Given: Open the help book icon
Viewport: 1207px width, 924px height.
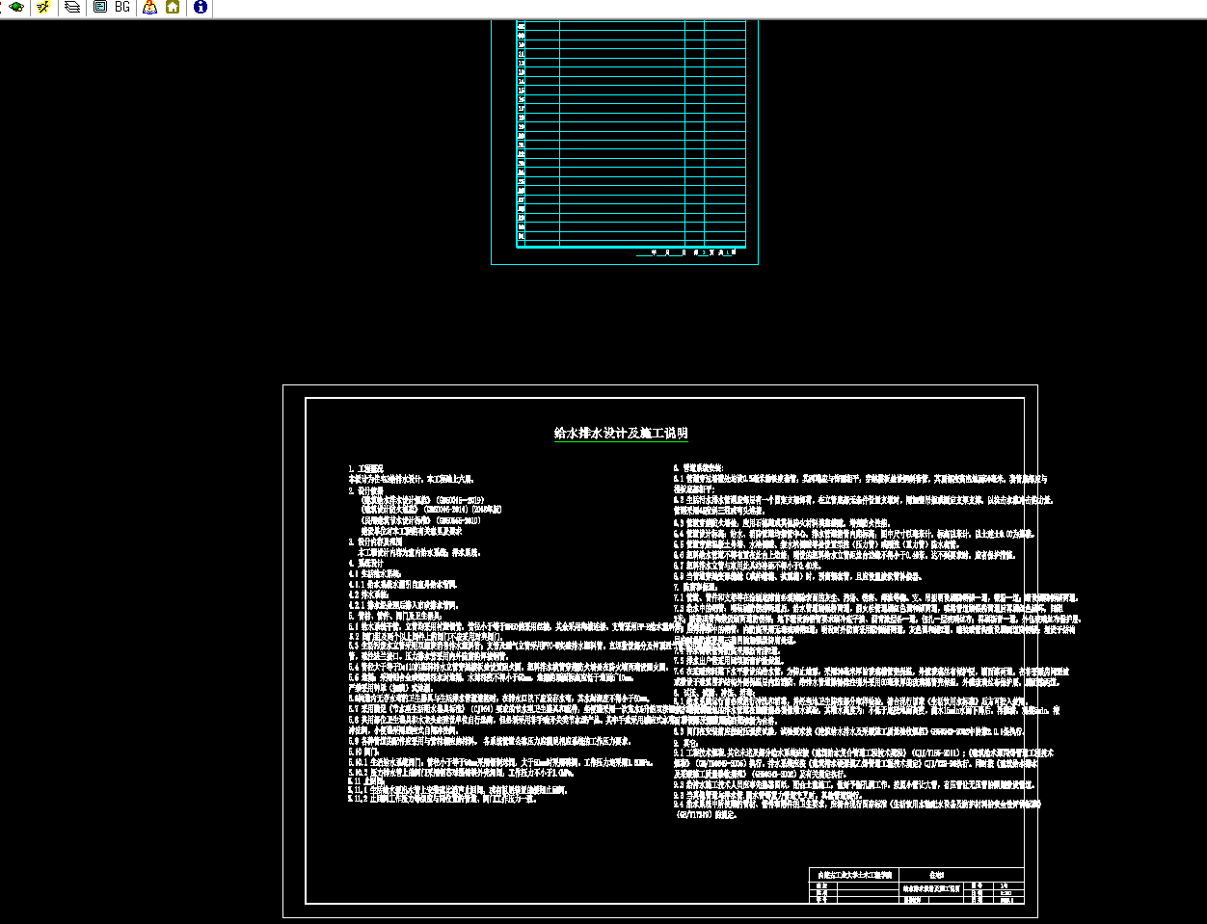Looking at the screenshot, I should (149, 7).
